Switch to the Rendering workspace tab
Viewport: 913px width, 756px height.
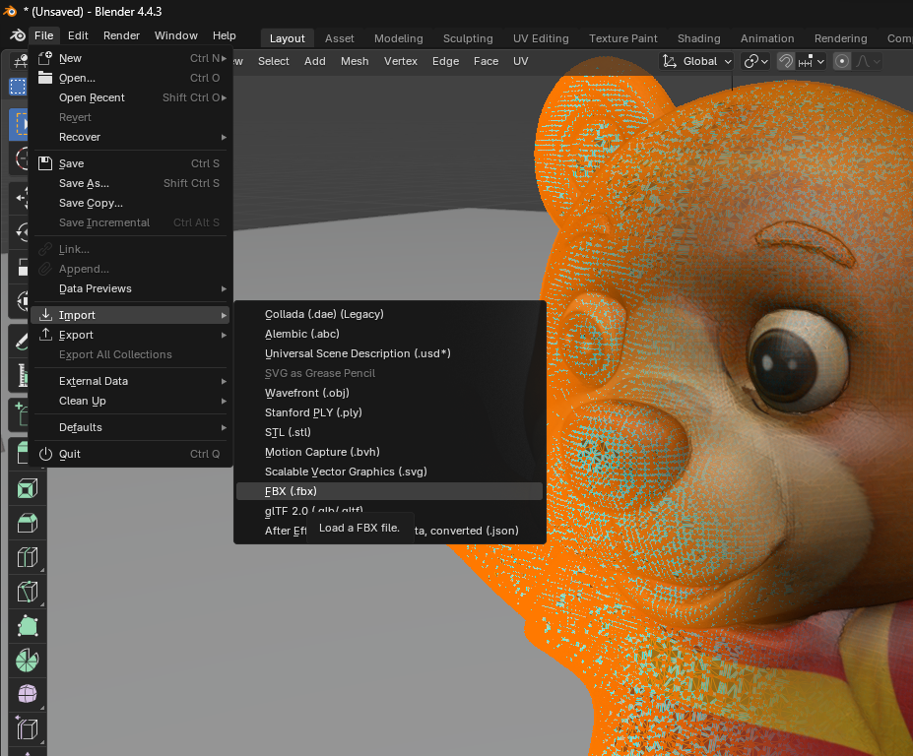click(840, 38)
